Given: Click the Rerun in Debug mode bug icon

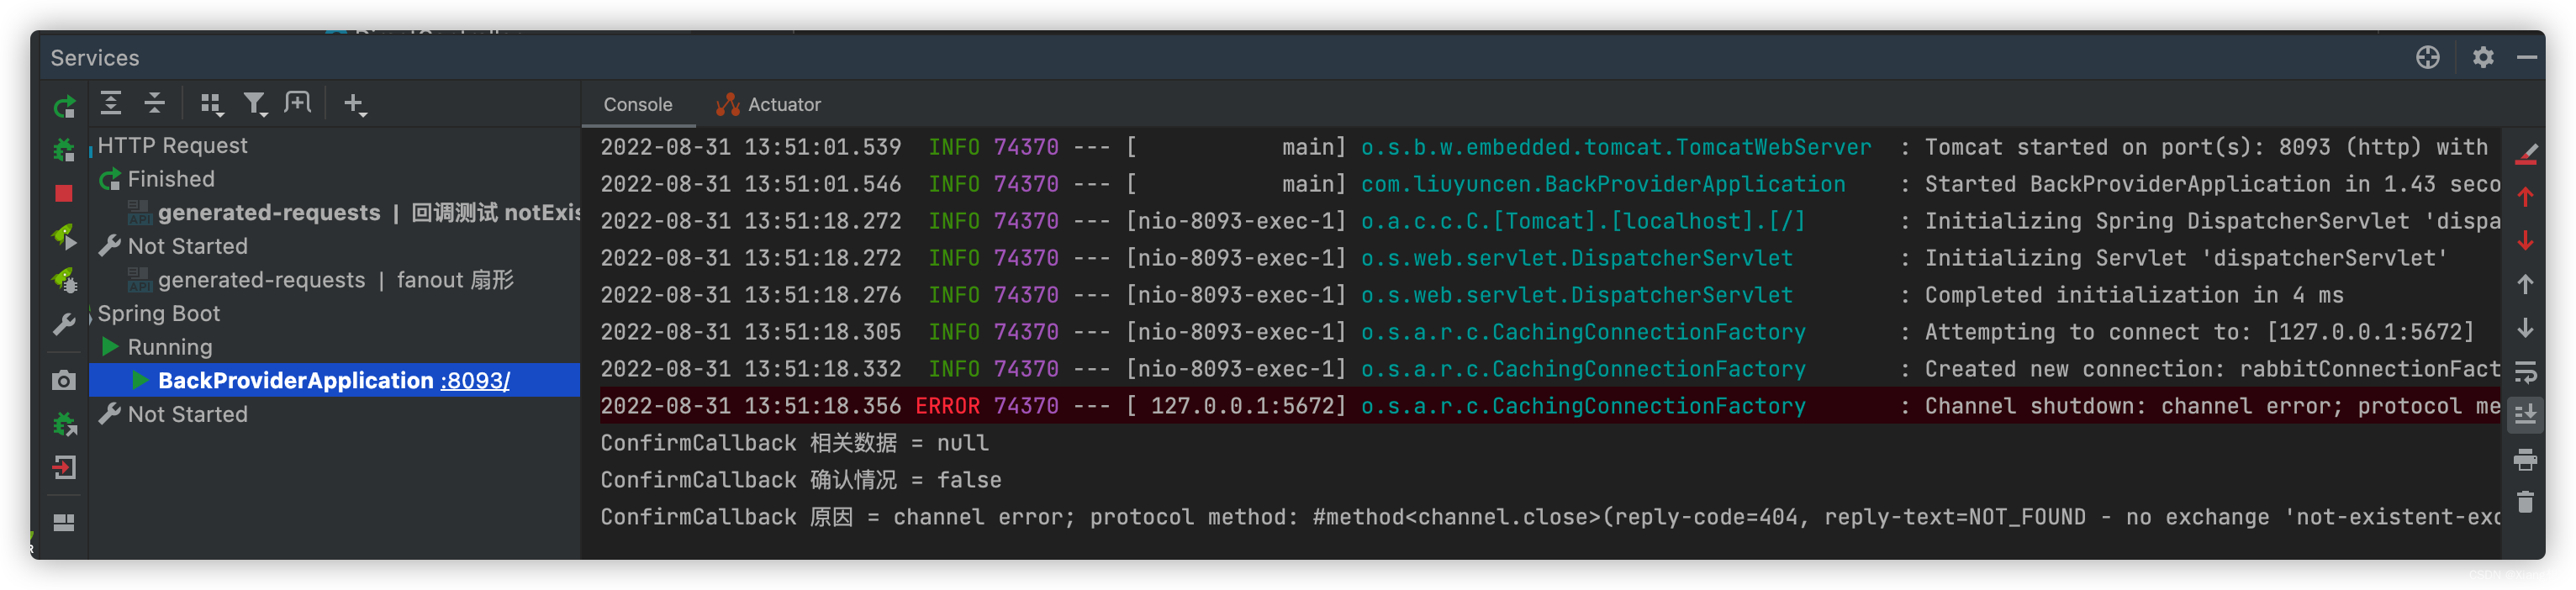Looking at the screenshot, I should pyautogui.click(x=64, y=150).
